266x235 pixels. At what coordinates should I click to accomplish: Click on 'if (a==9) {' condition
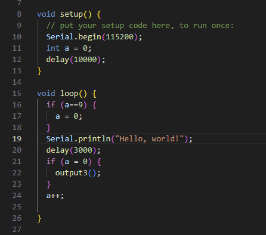71,105
